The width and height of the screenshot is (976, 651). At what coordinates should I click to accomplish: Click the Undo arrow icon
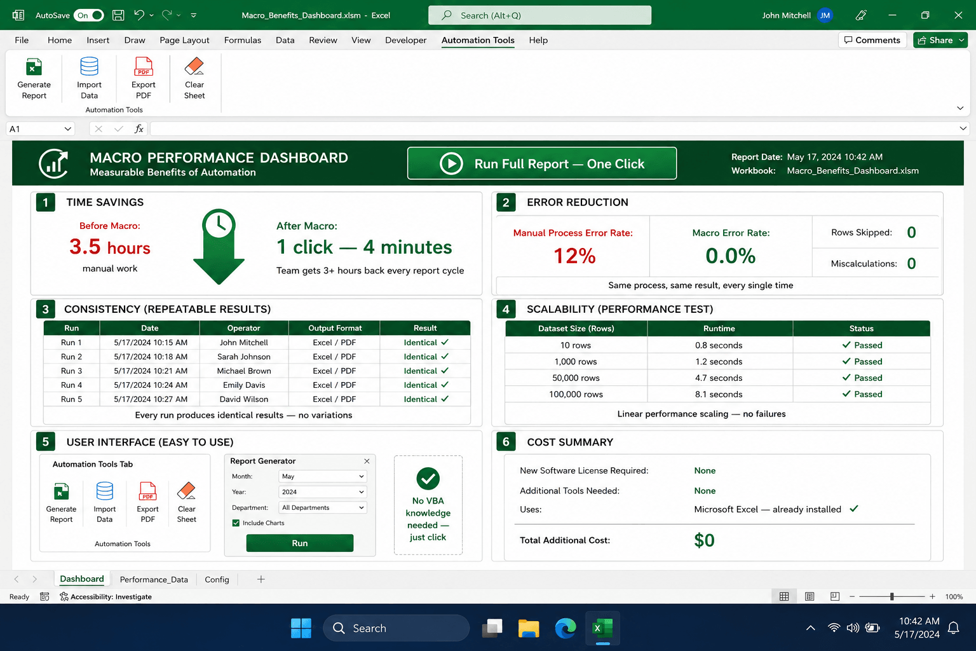coord(140,15)
